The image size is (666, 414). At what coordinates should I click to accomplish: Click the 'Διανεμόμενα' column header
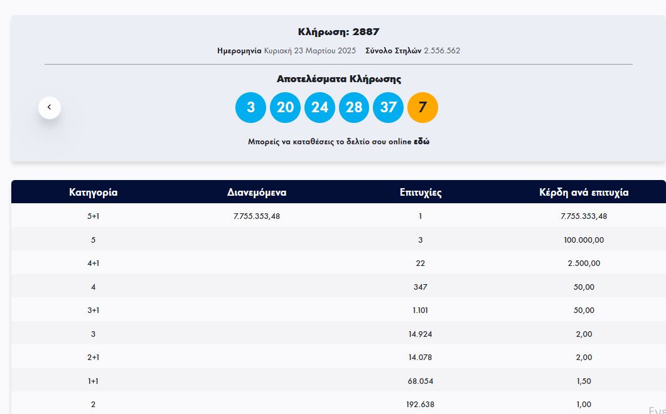click(x=257, y=193)
